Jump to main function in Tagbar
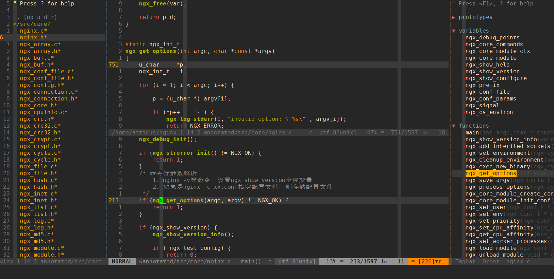 click(472, 133)
